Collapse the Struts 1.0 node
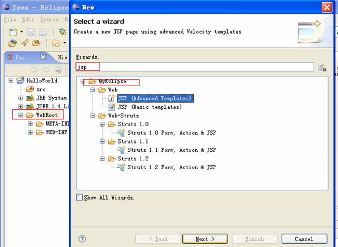 pyautogui.click(x=102, y=125)
